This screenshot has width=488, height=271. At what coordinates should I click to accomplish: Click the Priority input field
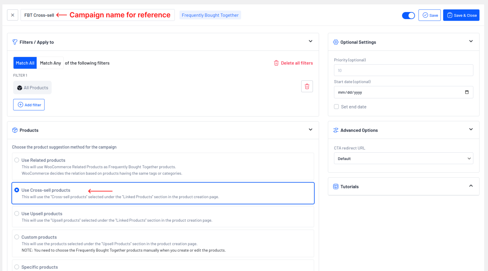point(403,70)
